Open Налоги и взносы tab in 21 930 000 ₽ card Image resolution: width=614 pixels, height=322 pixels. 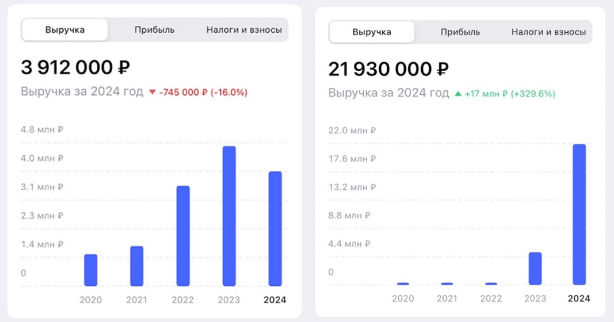tap(548, 32)
